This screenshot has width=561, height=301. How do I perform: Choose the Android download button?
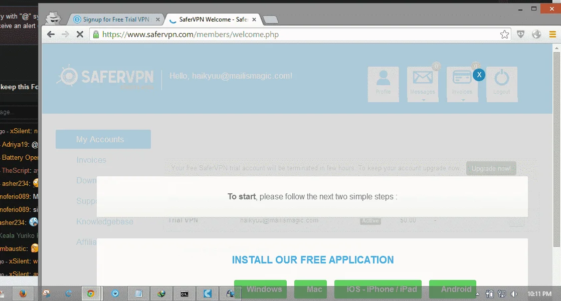pyautogui.click(x=453, y=289)
